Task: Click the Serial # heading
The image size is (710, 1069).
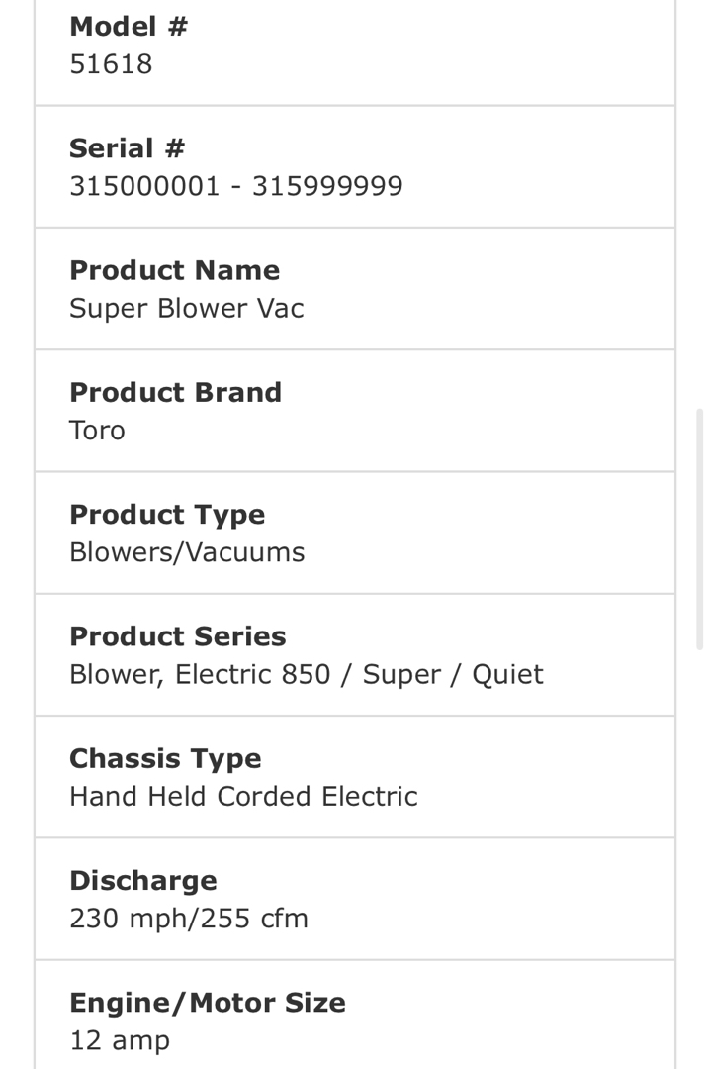Action: 127,148
